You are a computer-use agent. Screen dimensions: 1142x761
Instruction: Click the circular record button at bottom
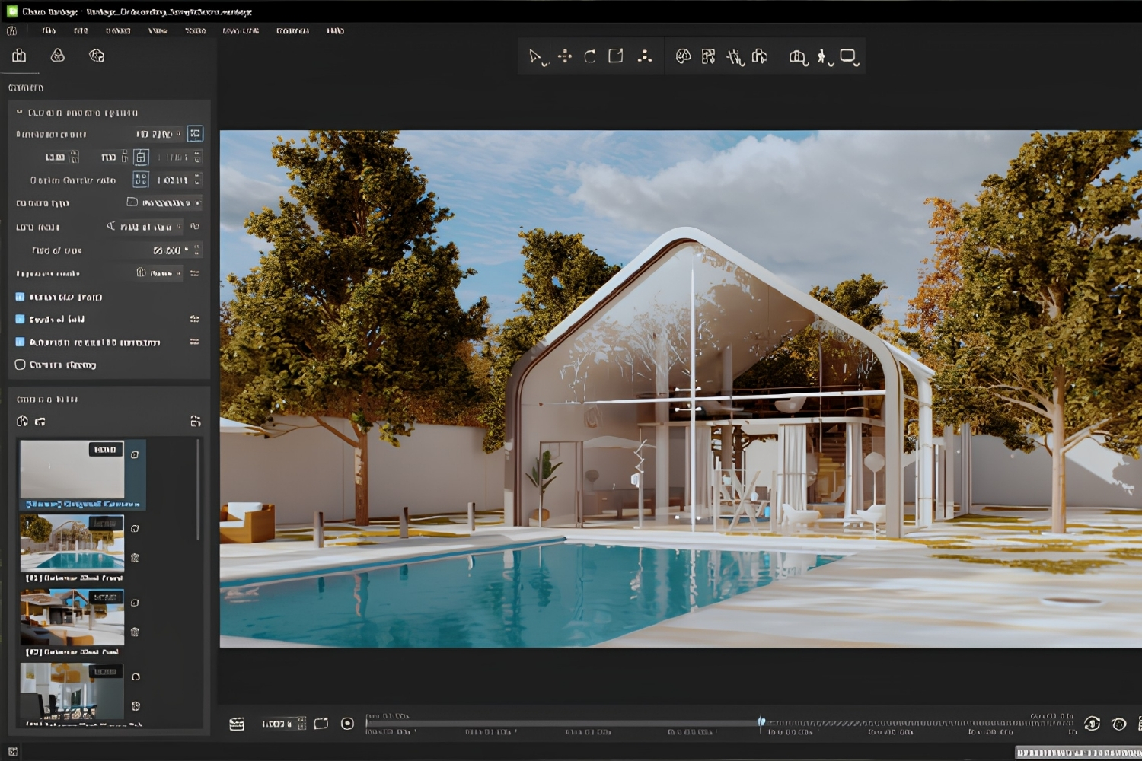(347, 724)
